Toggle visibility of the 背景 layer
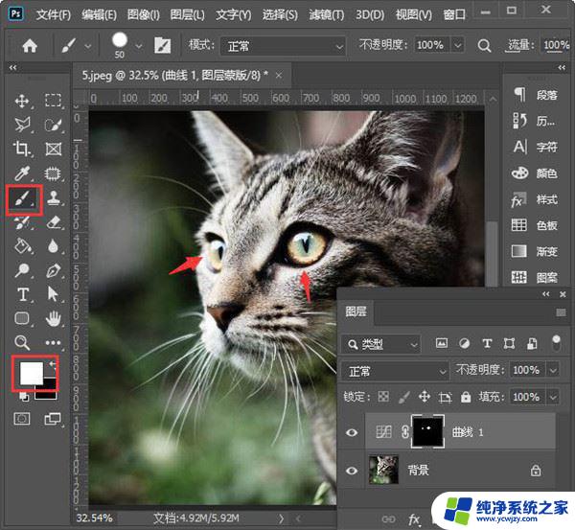Image resolution: width=575 pixels, height=530 pixels. [x=352, y=471]
